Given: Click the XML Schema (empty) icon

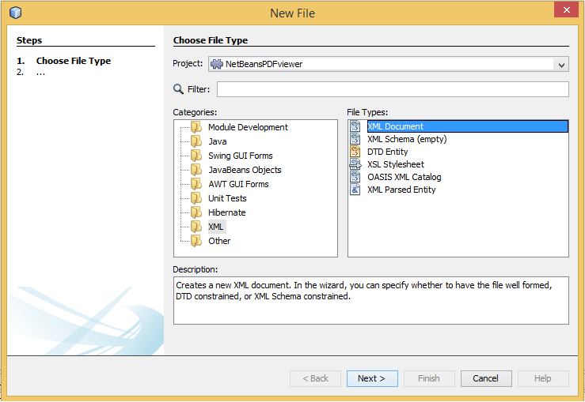Looking at the screenshot, I should coord(355,139).
